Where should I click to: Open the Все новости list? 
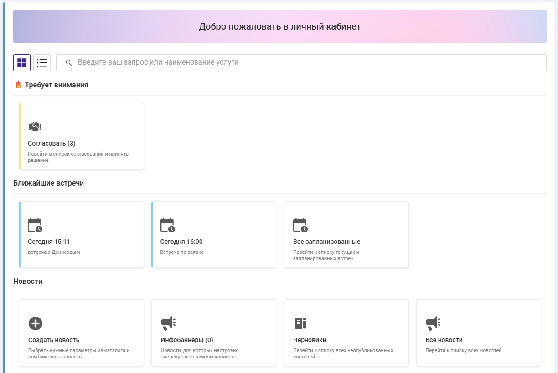click(444, 340)
